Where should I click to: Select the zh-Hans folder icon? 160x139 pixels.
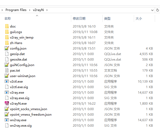click(7, 43)
